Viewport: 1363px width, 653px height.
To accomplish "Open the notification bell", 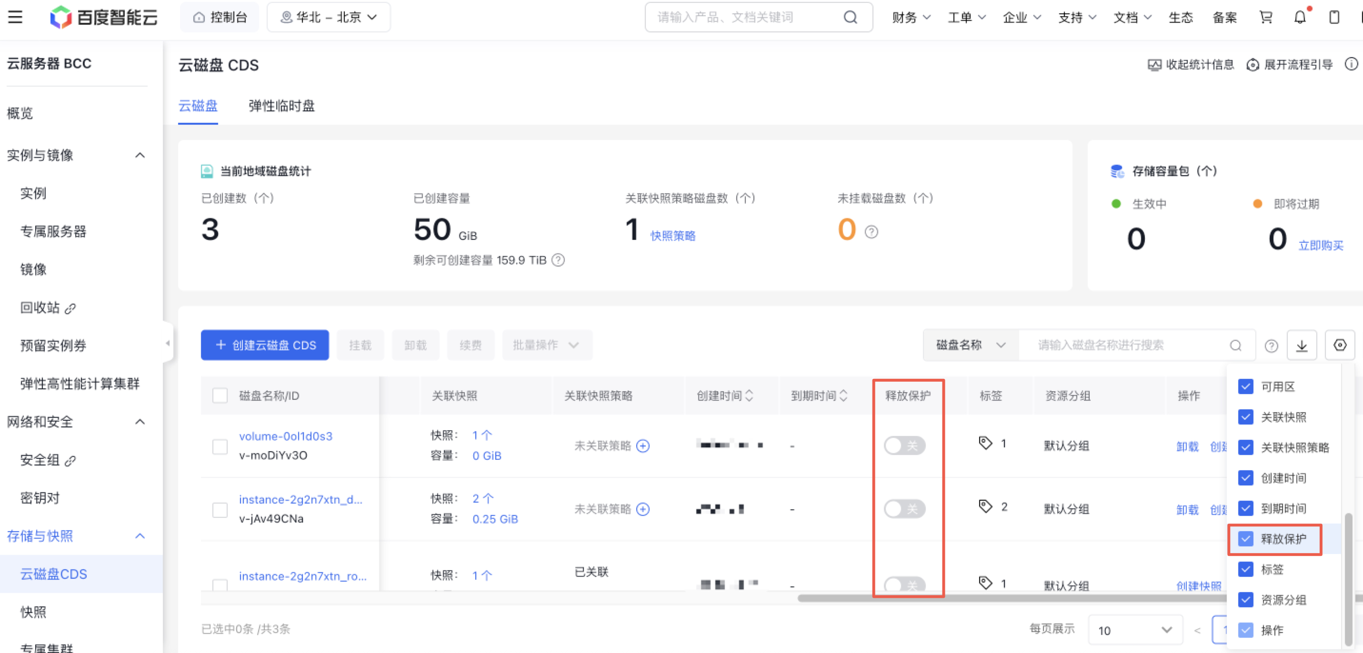I will click(x=1300, y=18).
